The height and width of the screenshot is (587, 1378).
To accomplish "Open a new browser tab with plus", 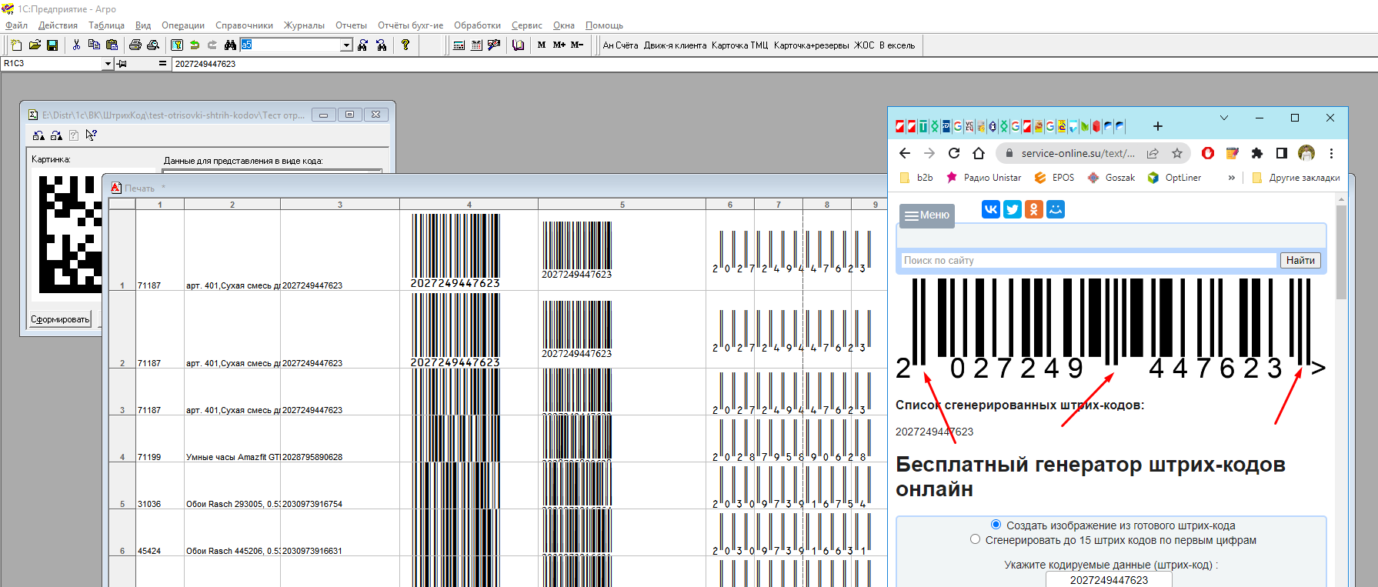I will 1158,126.
